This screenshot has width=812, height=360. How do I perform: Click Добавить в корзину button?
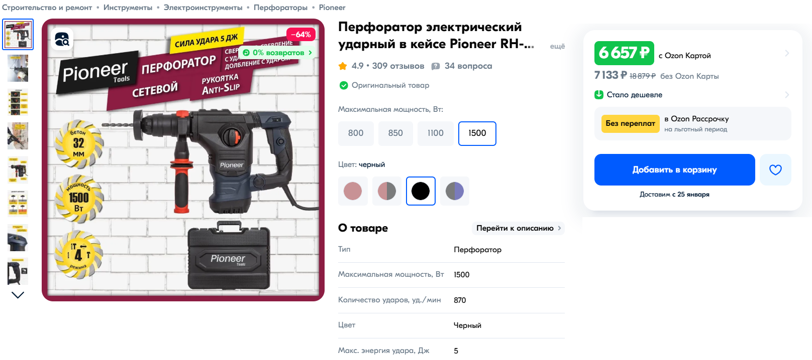[674, 170]
